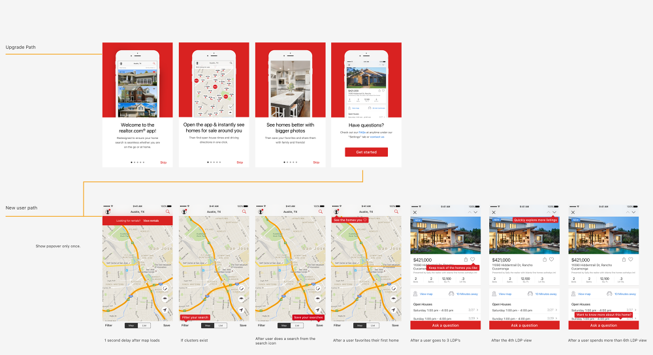This screenshot has height=355, width=653.
Task: Expand Sunday open house row on '4th LDP view' screen
Action: click(x=524, y=318)
